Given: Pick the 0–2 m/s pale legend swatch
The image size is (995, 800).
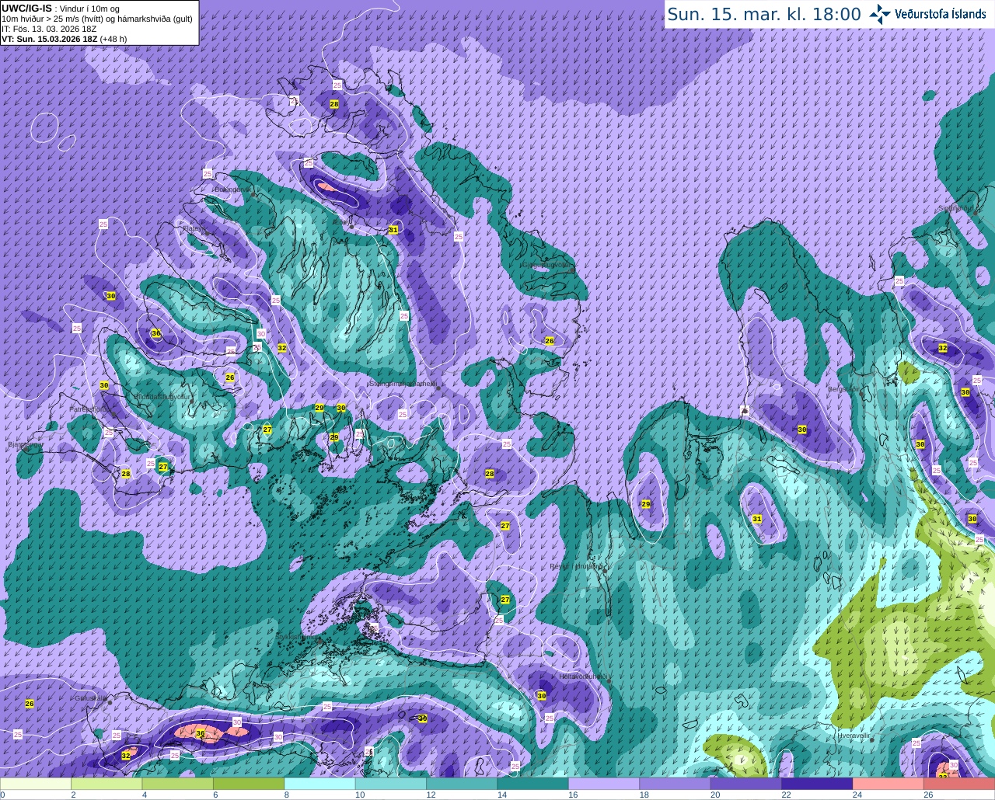Looking at the screenshot, I should 36,784.
